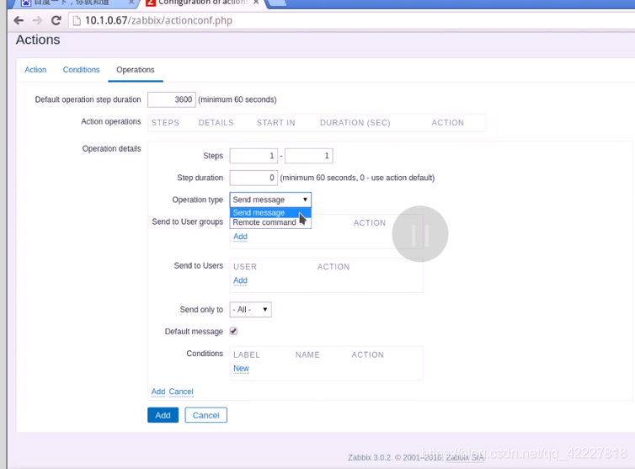Click the Zabbix favicon on the active tab

coord(151,3)
